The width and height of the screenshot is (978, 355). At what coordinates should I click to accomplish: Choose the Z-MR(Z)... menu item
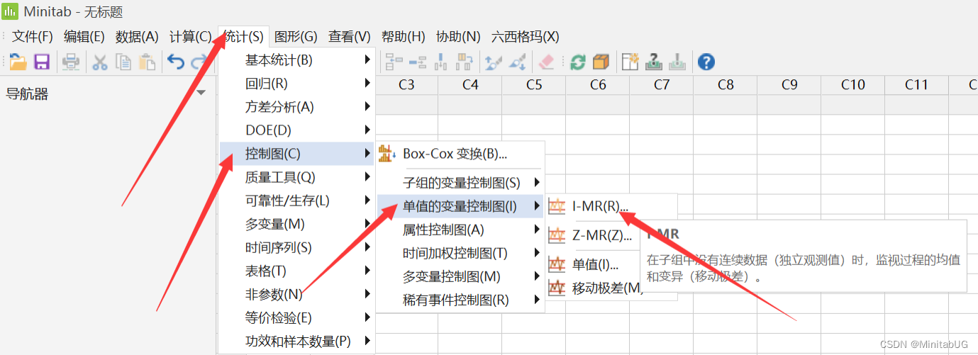(601, 235)
